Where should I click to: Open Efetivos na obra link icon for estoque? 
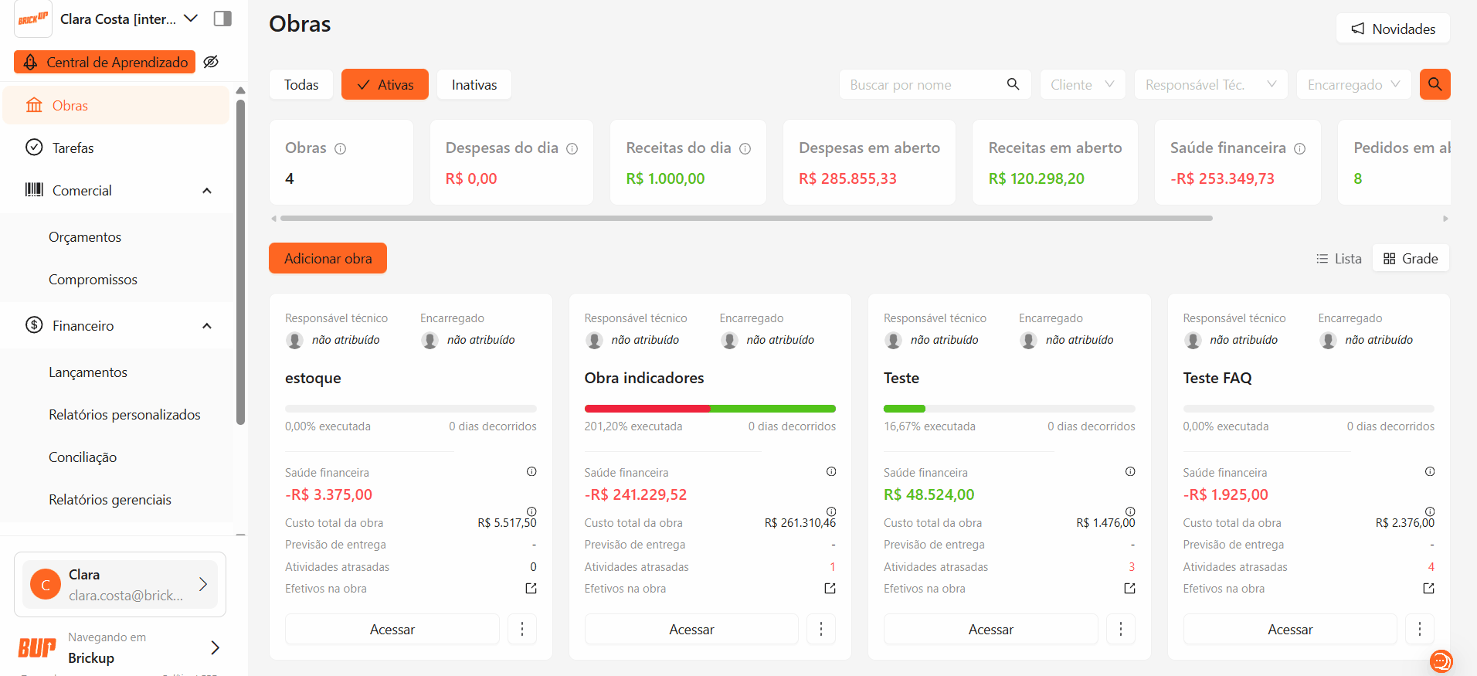click(x=531, y=589)
